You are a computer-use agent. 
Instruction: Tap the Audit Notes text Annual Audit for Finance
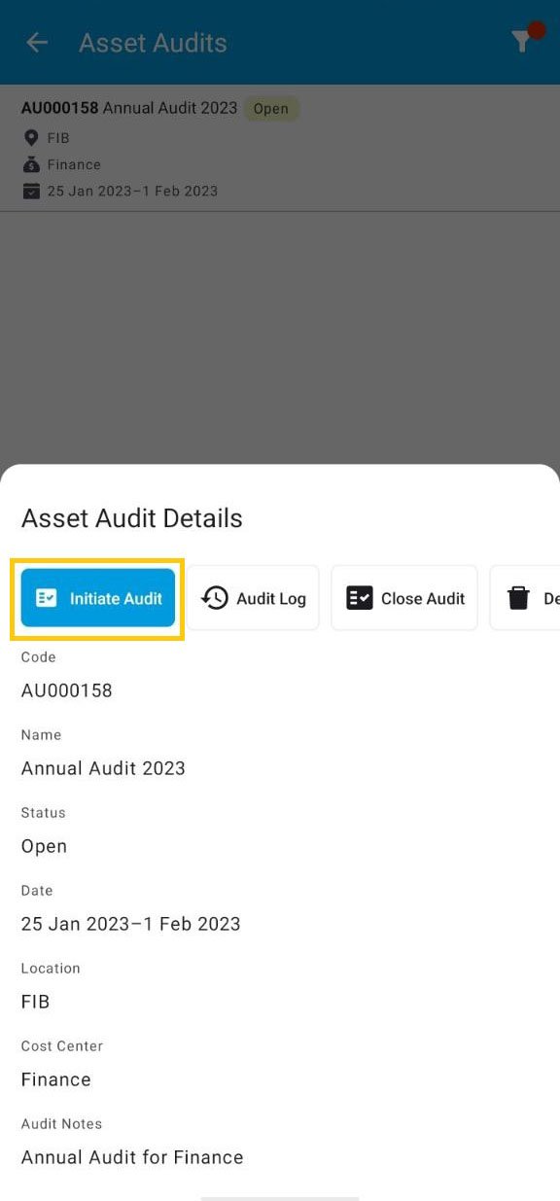point(131,1157)
